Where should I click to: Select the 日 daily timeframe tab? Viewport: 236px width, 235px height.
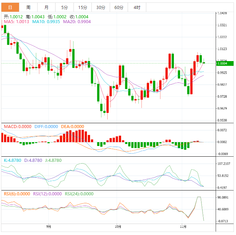tap(10, 7)
